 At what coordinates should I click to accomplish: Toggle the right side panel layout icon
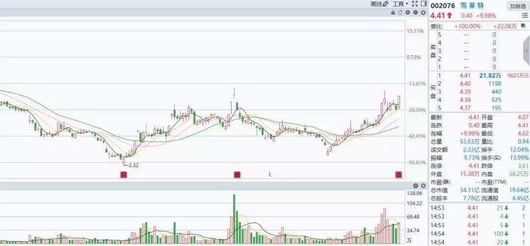[424, 4]
